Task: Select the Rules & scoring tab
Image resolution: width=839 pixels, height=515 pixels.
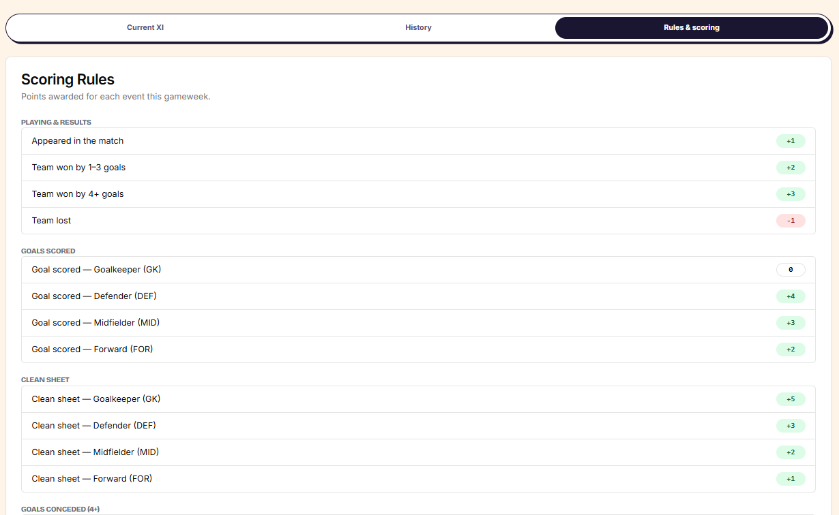Action: click(692, 28)
